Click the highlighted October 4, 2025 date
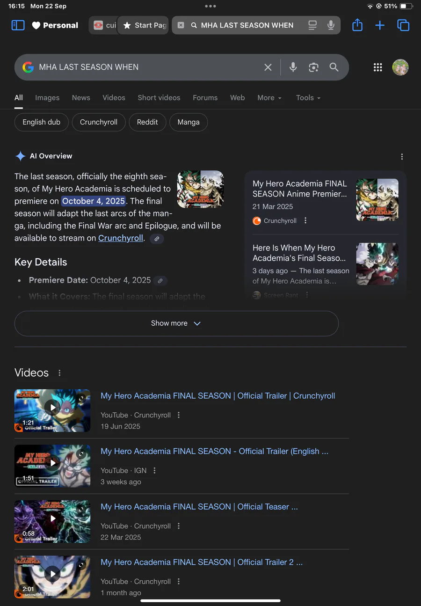 [x=94, y=201]
